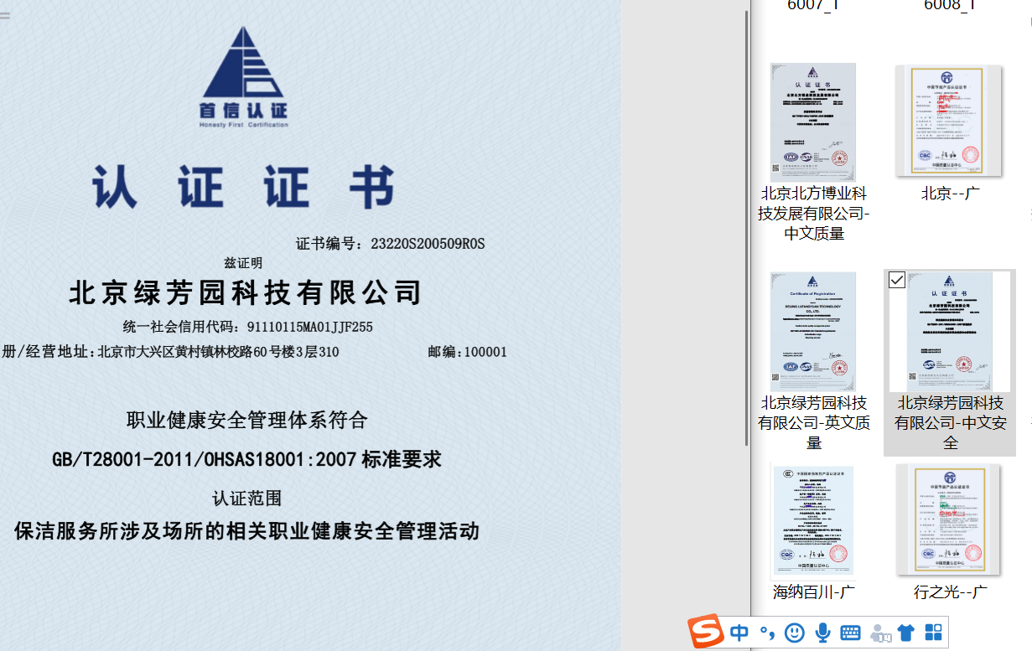Click the 认证范围 label
This screenshot has height=651, width=1032.
tap(246, 499)
